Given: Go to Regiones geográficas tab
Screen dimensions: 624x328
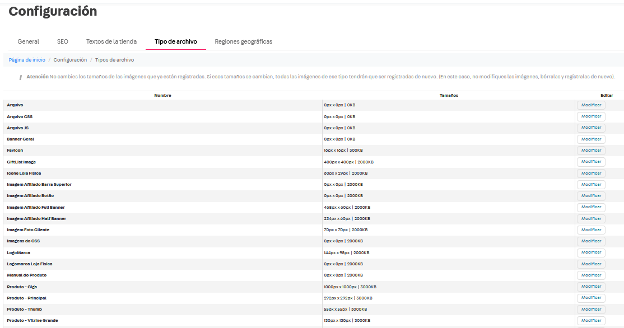Looking at the screenshot, I should (x=243, y=41).
